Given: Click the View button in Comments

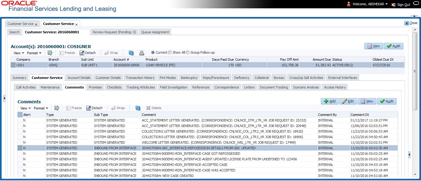Looking at the screenshot, I should (367, 101).
